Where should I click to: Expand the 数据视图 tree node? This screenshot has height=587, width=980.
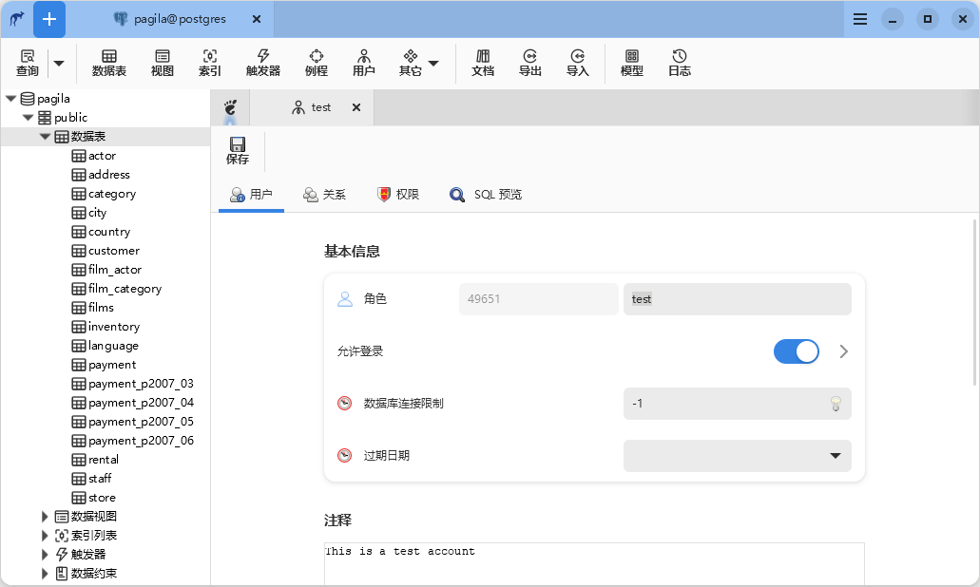[44, 516]
